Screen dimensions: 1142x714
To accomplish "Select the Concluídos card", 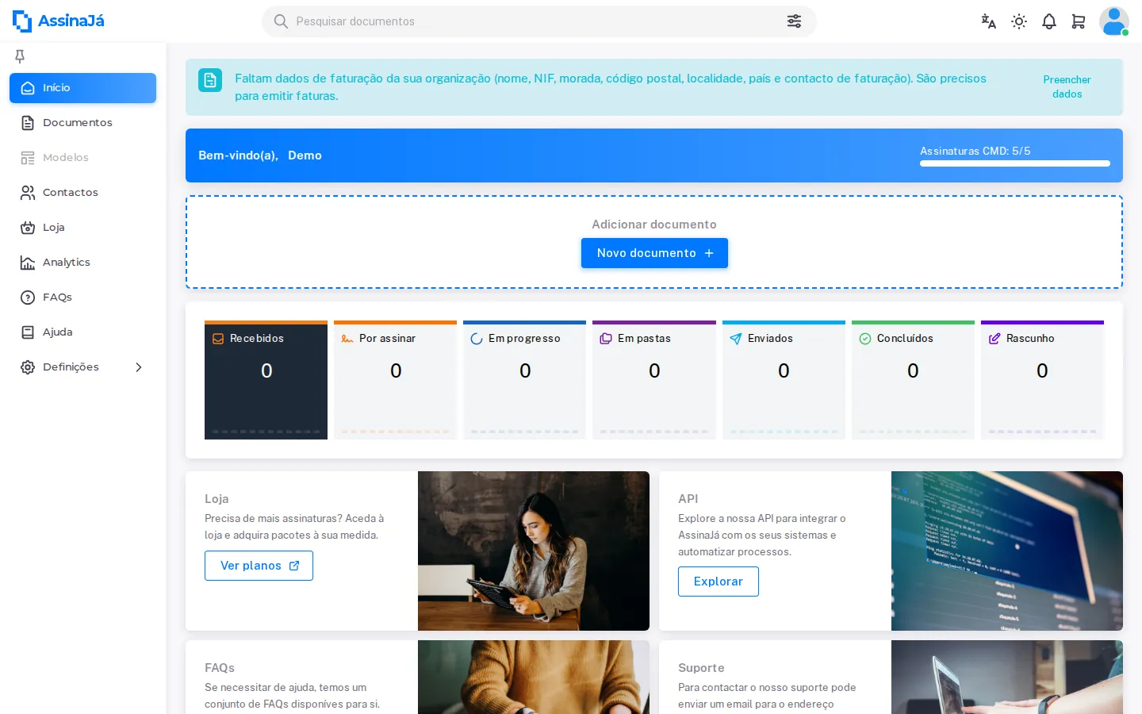I will tap(913, 380).
